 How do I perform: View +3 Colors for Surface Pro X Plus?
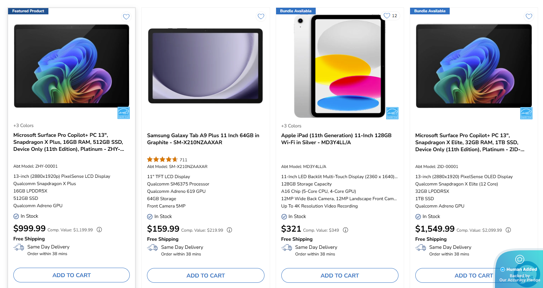[24, 126]
